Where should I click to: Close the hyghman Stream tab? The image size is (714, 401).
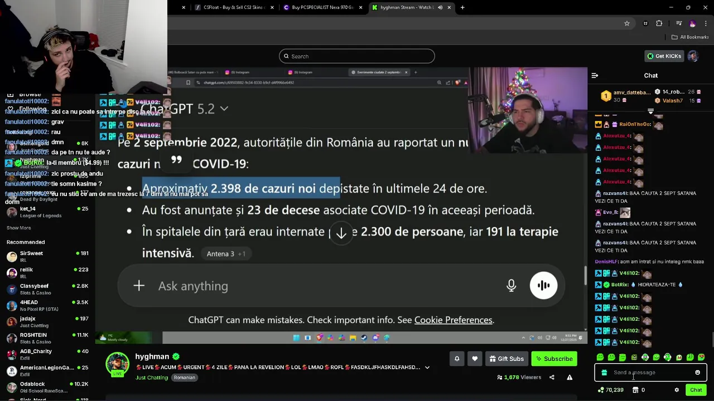449,7
